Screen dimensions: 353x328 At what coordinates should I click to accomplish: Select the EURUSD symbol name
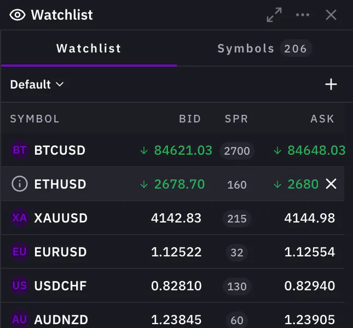pos(61,252)
